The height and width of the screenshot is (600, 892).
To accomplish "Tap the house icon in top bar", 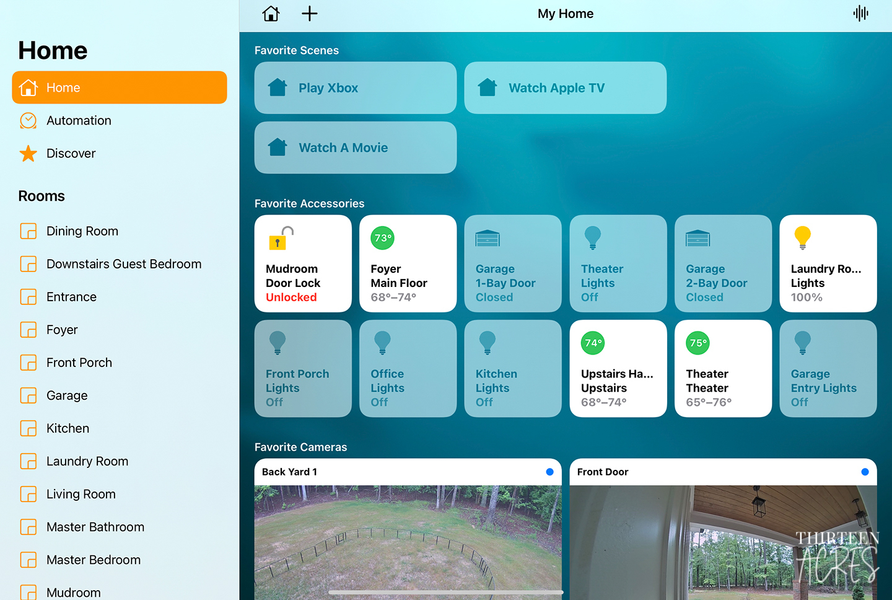I will pos(271,14).
